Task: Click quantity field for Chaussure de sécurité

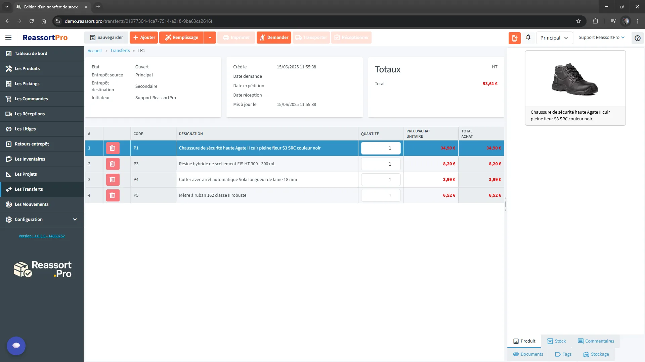Action: click(x=381, y=148)
